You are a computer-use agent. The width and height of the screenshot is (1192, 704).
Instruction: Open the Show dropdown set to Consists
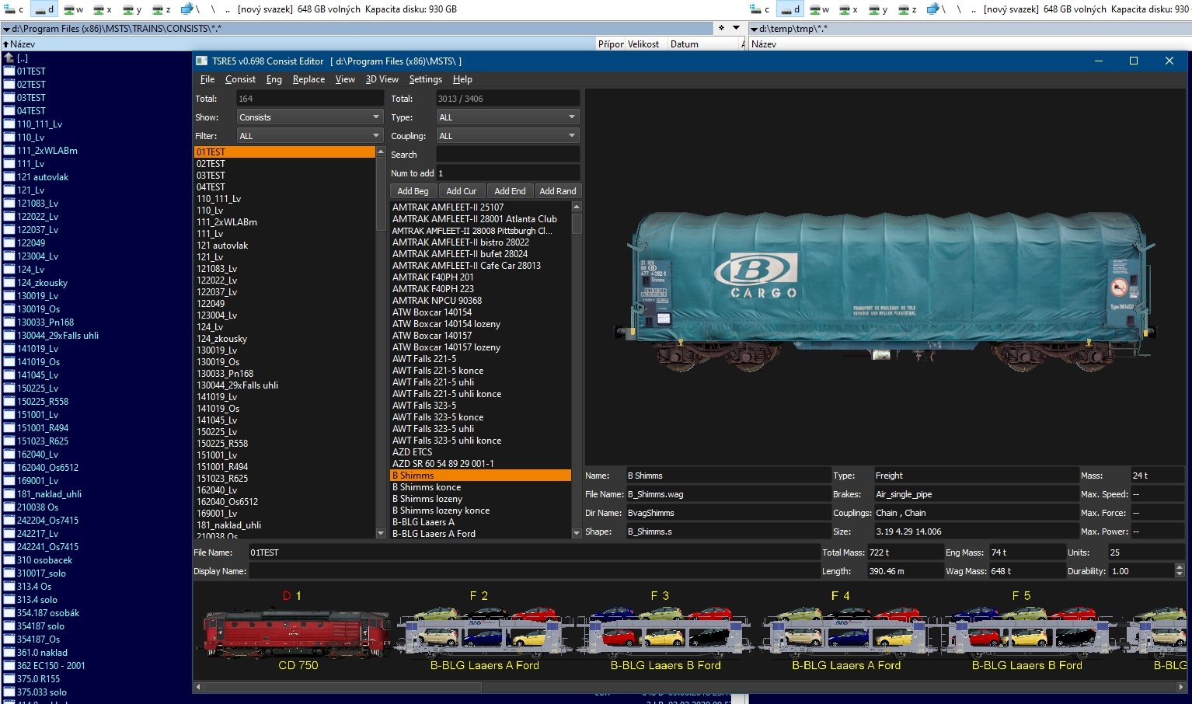pos(309,117)
